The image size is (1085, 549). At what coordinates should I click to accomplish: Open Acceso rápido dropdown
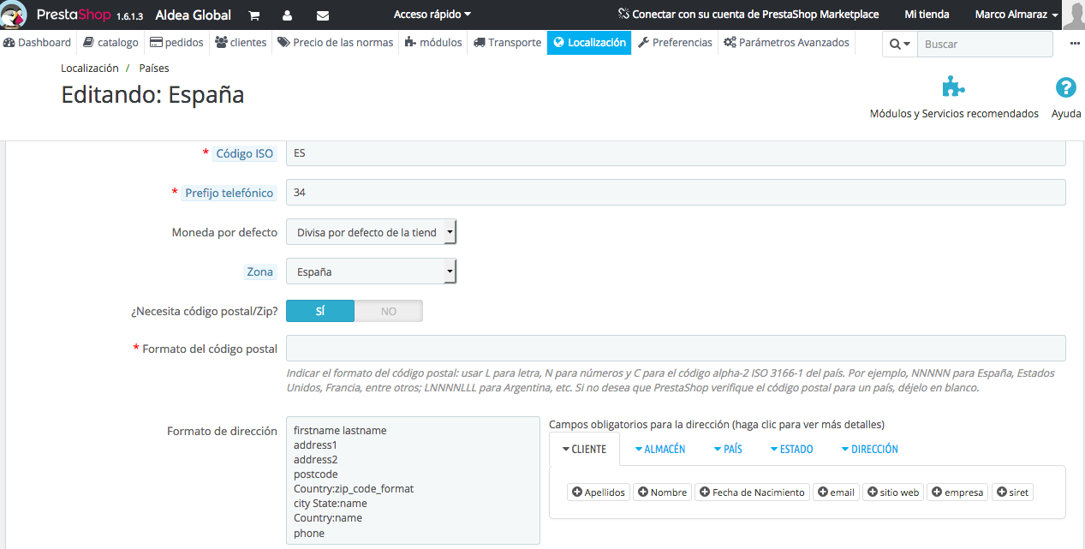432,15
